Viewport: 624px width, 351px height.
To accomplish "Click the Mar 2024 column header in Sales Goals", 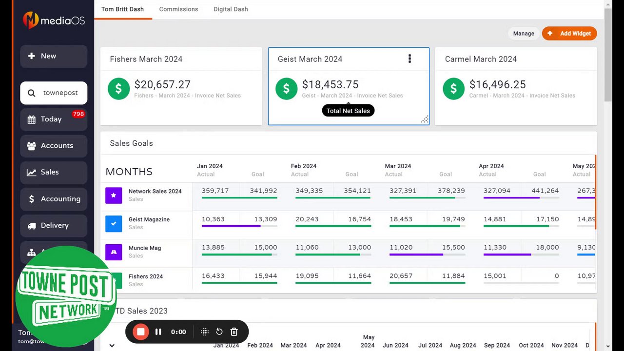I will (x=398, y=166).
